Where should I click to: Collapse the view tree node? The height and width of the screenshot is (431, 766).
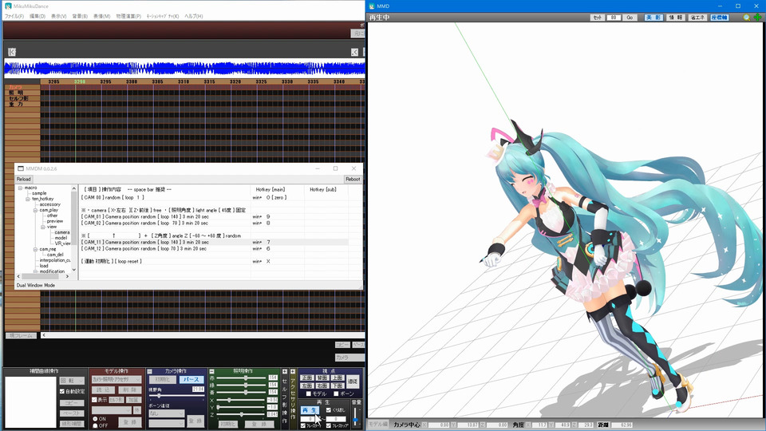coord(43,227)
